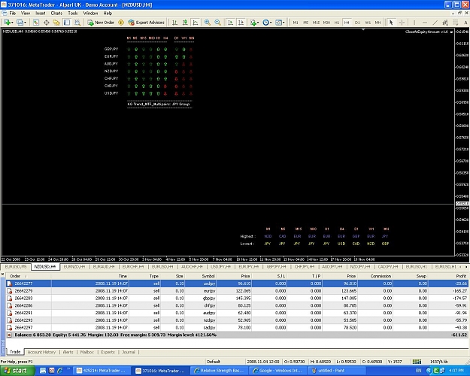Open the Strategy Tester
Image resolution: width=470 pixels, height=376 pixels.
coord(77,23)
